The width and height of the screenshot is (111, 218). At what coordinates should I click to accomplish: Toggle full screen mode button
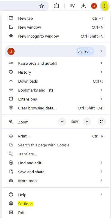point(102,122)
